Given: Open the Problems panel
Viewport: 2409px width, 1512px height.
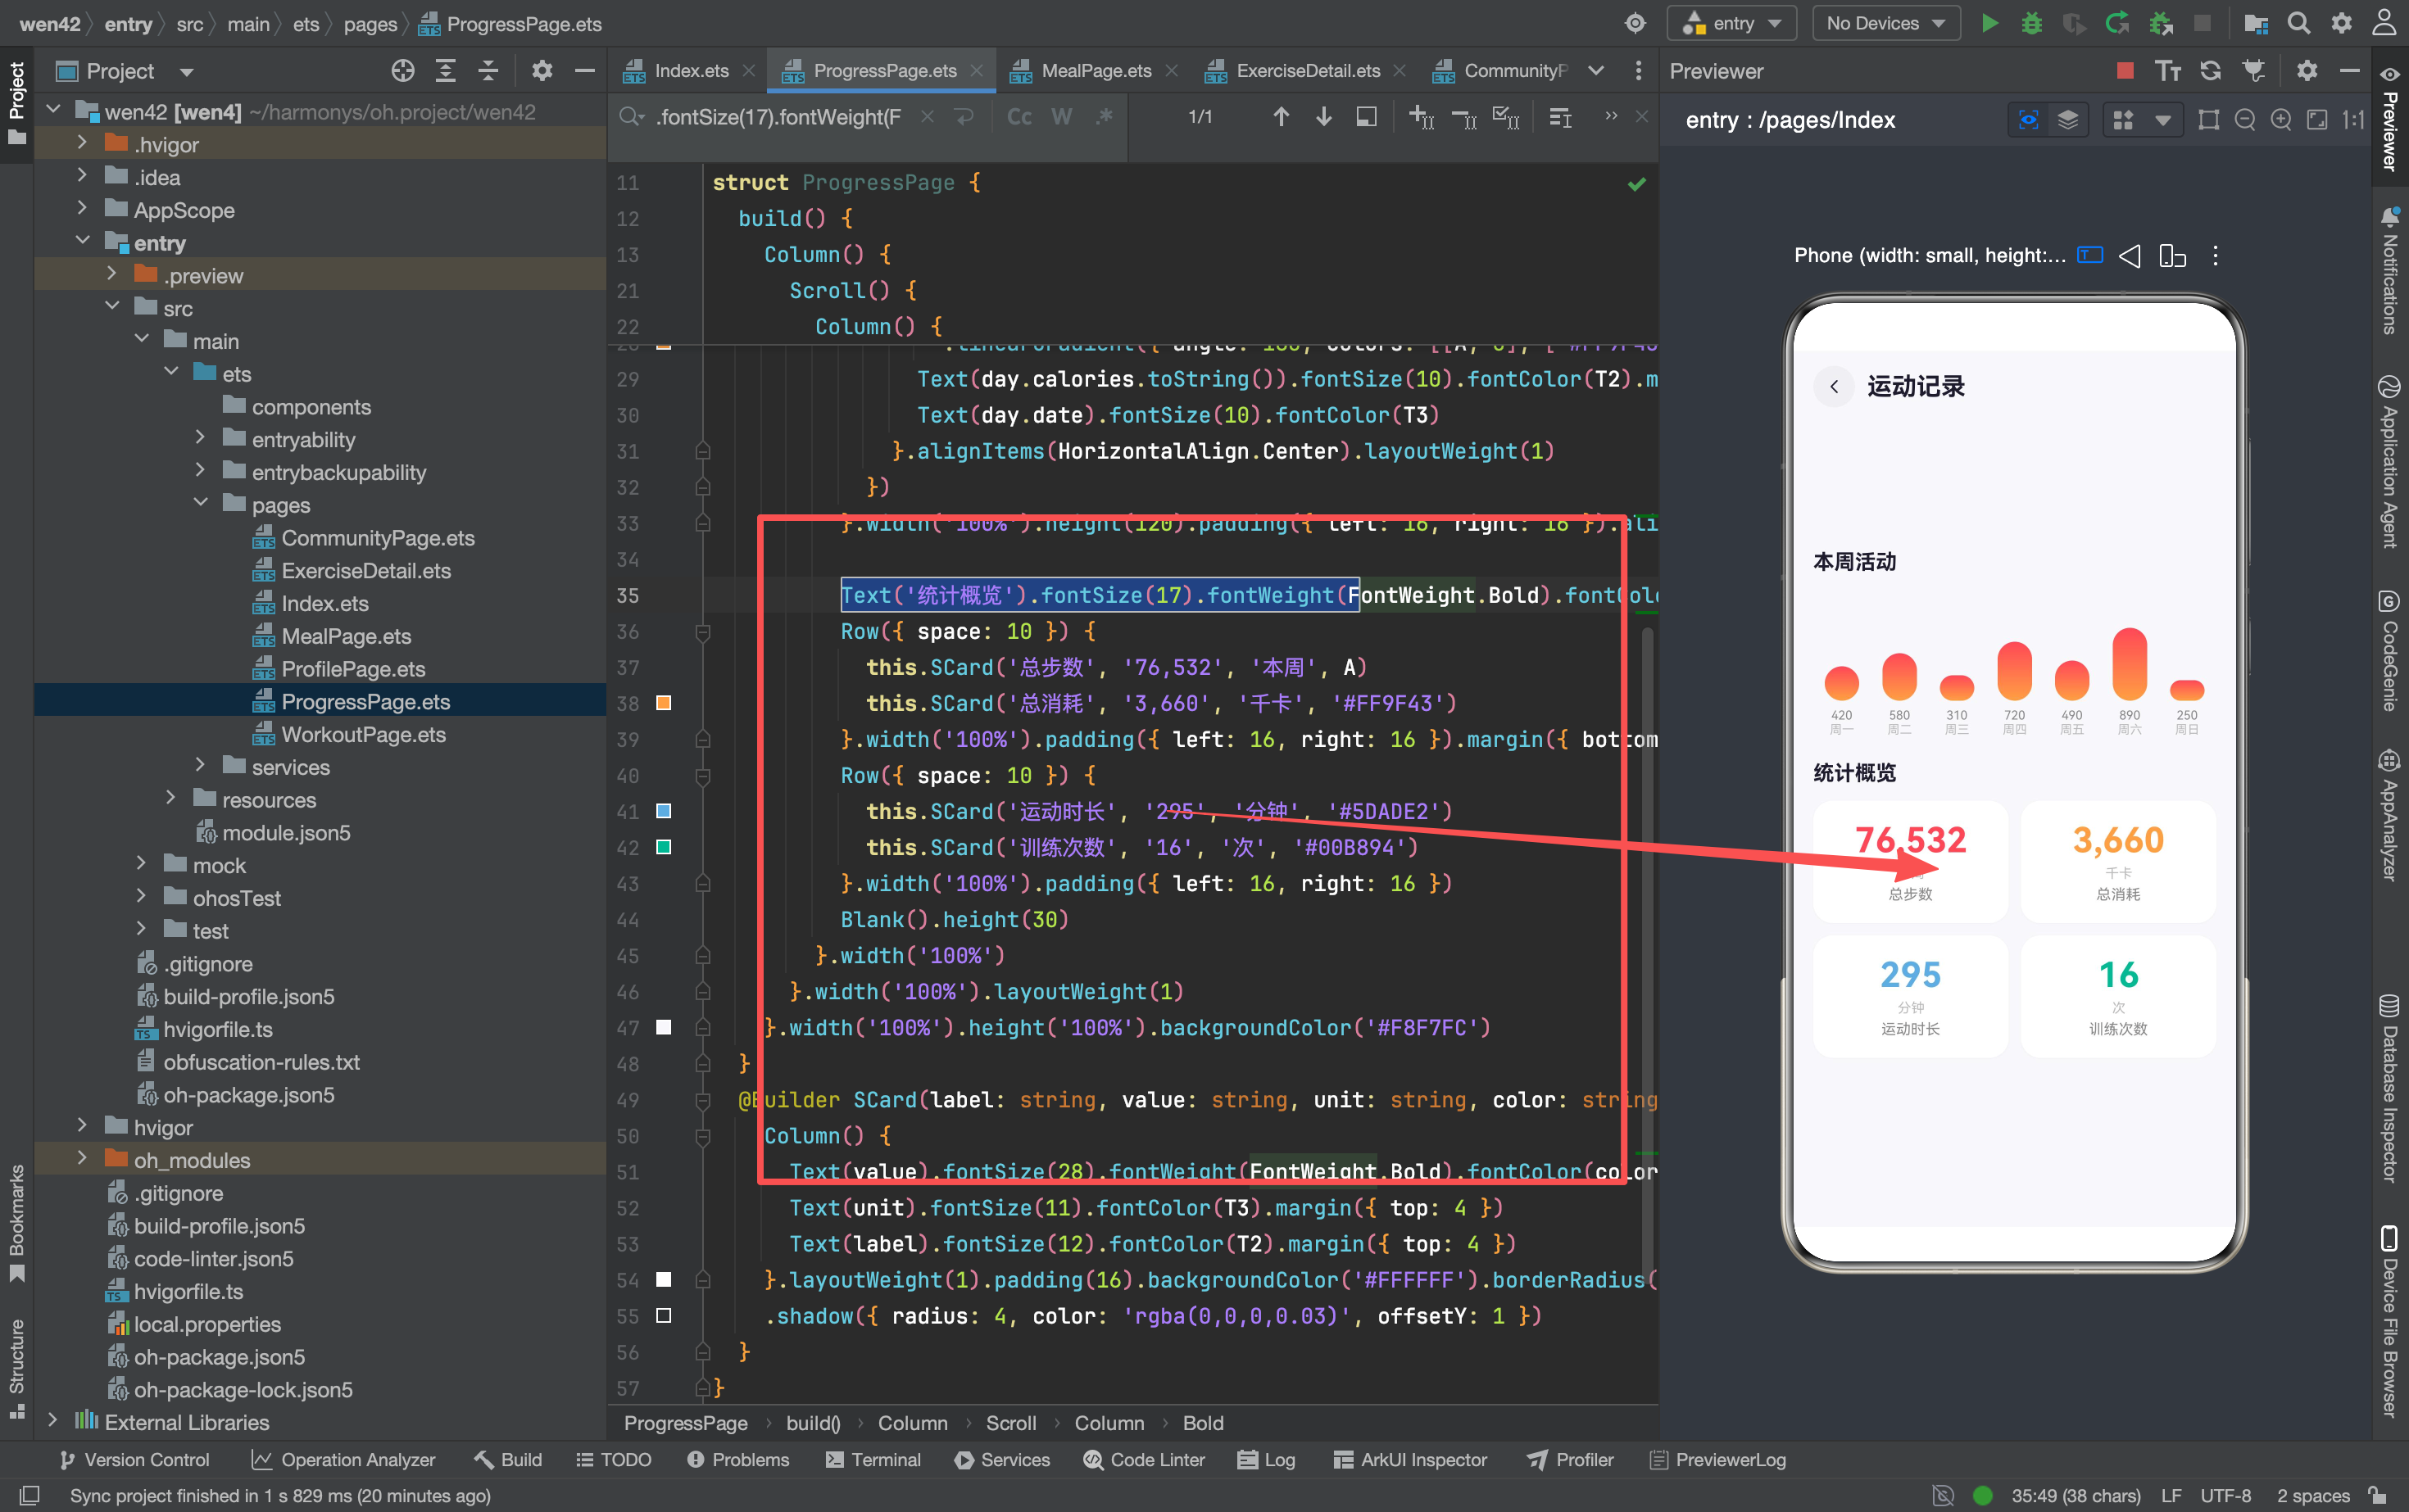Looking at the screenshot, I should (x=738, y=1460).
